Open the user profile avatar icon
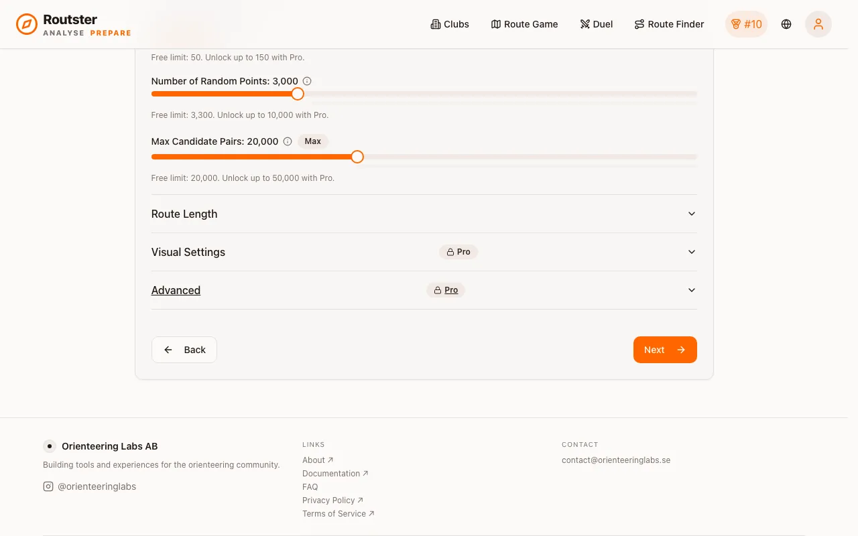The width and height of the screenshot is (858, 536). click(818, 24)
